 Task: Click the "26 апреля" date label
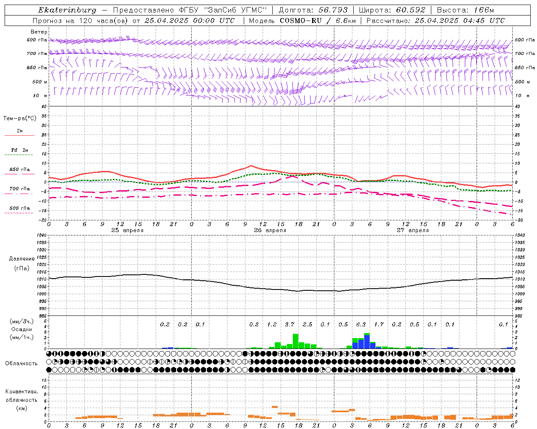click(x=270, y=230)
